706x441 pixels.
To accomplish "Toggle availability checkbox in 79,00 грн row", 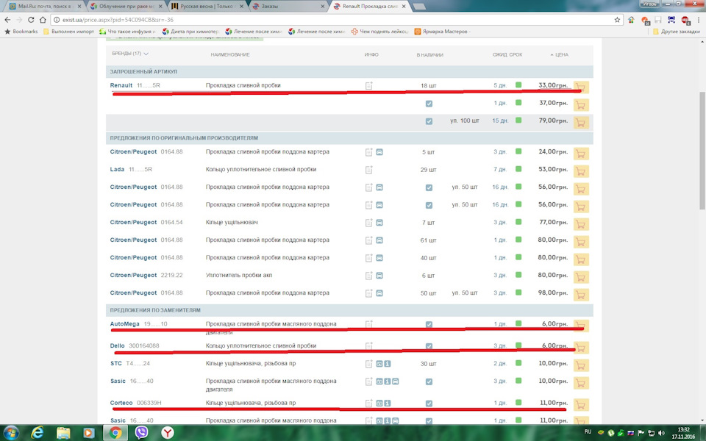I will click(429, 121).
